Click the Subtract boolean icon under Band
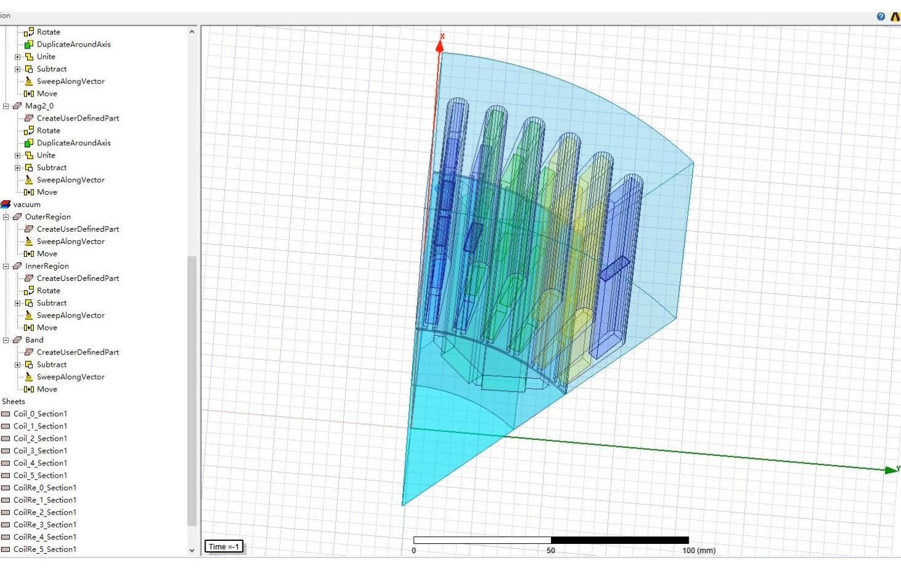 pos(30,364)
